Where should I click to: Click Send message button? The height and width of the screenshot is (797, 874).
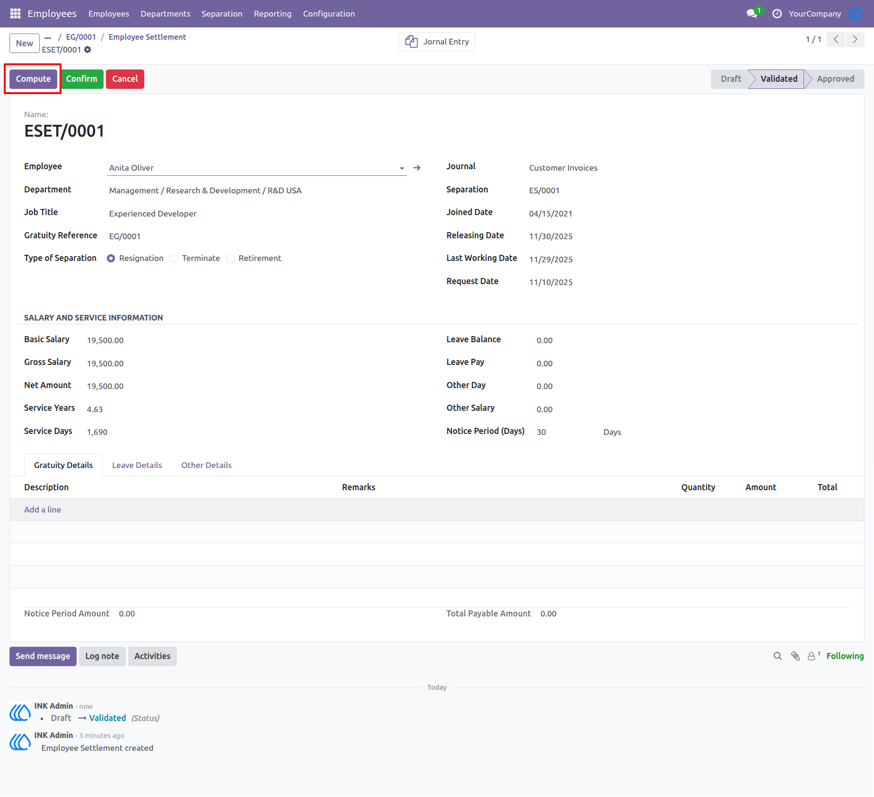(x=43, y=657)
